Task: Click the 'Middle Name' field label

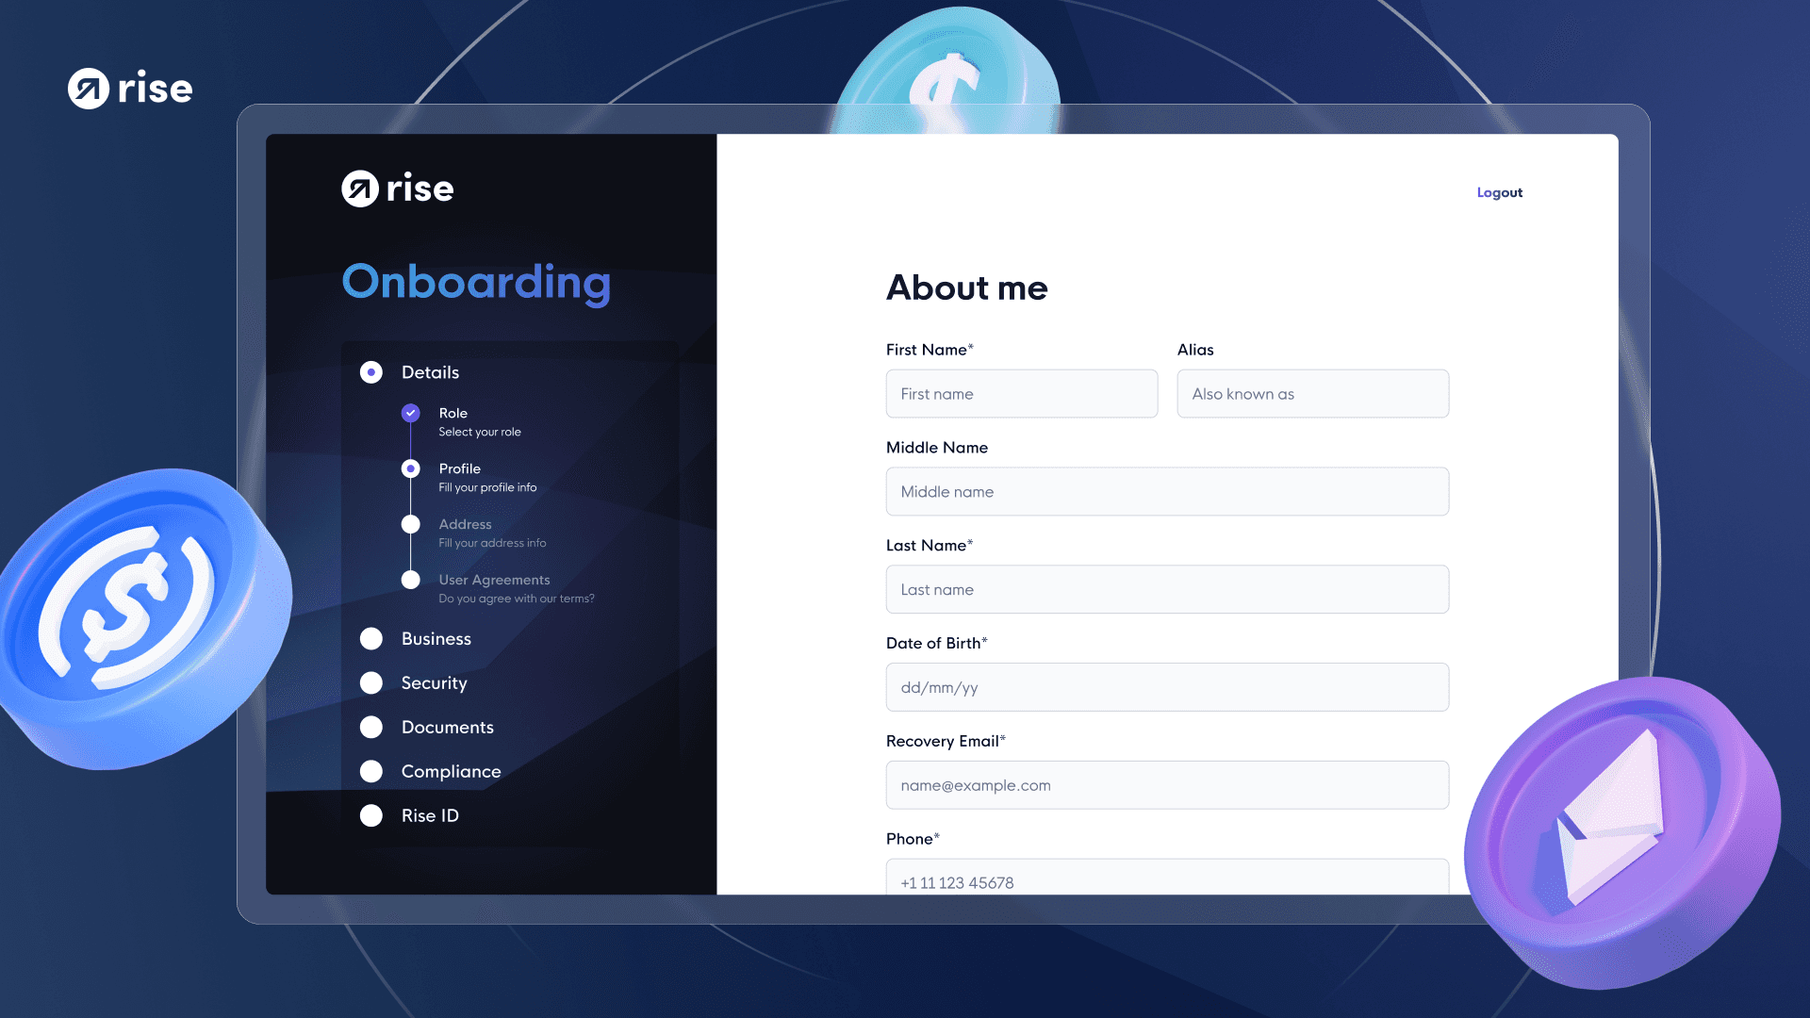Action: pos(937,448)
